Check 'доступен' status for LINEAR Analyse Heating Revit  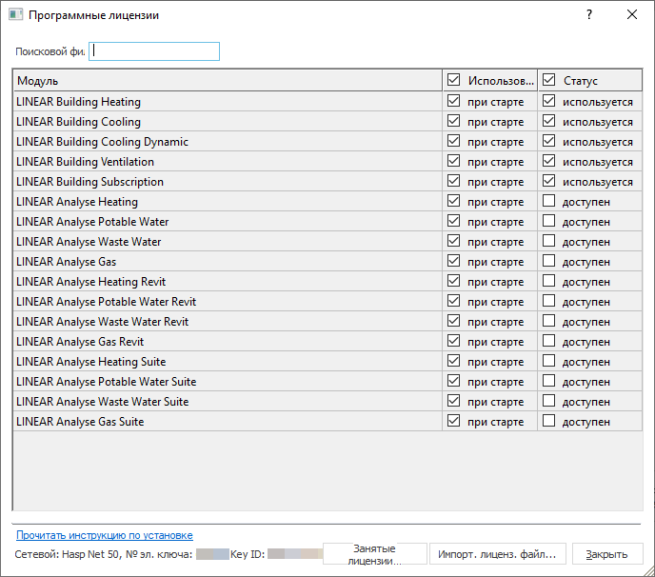549,281
